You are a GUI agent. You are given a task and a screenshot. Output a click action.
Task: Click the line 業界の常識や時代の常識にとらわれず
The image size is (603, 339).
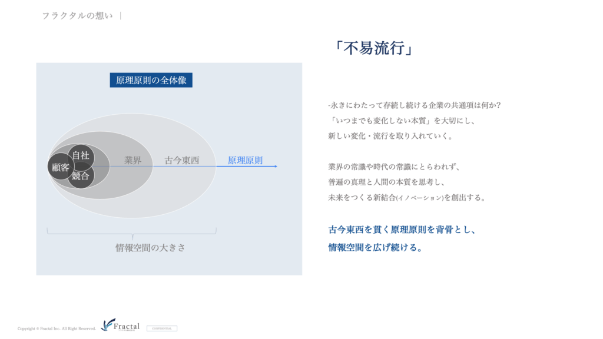(393, 167)
